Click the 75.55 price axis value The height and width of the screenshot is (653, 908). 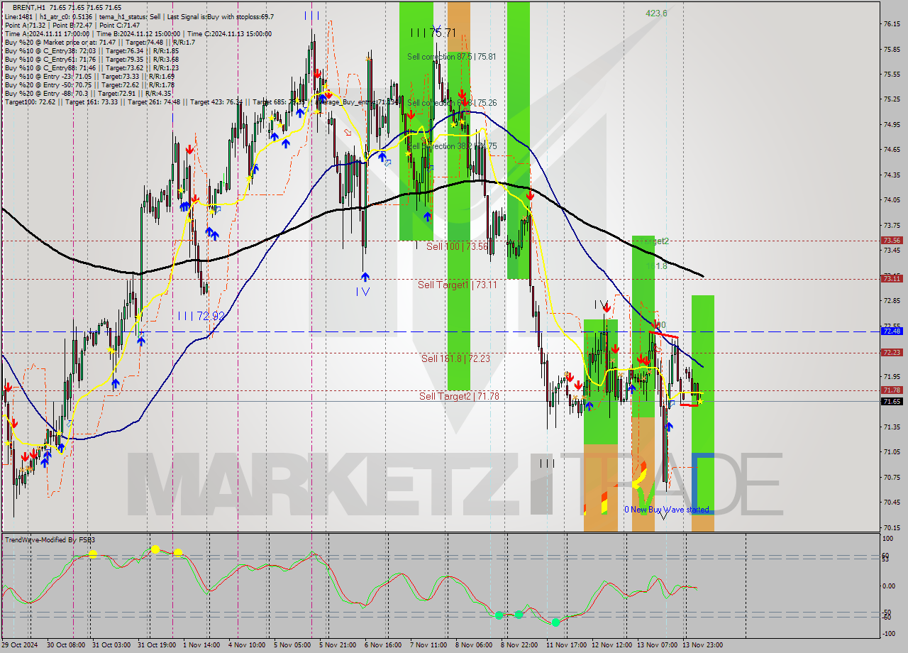(x=892, y=75)
